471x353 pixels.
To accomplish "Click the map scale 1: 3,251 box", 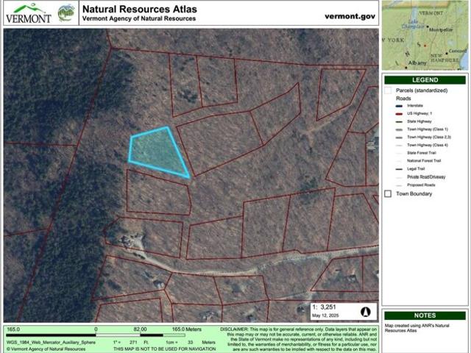I will click(x=328, y=311).
